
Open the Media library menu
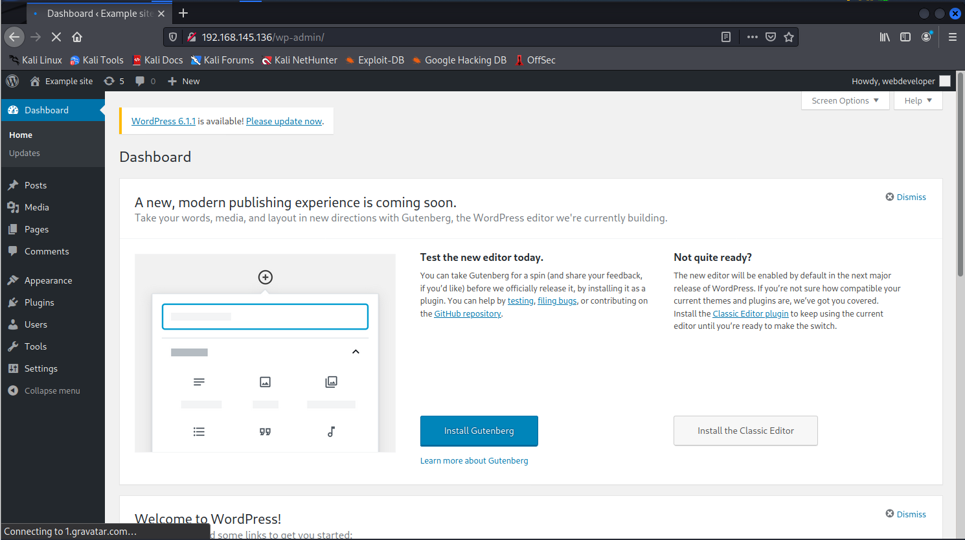tap(52, 207)
